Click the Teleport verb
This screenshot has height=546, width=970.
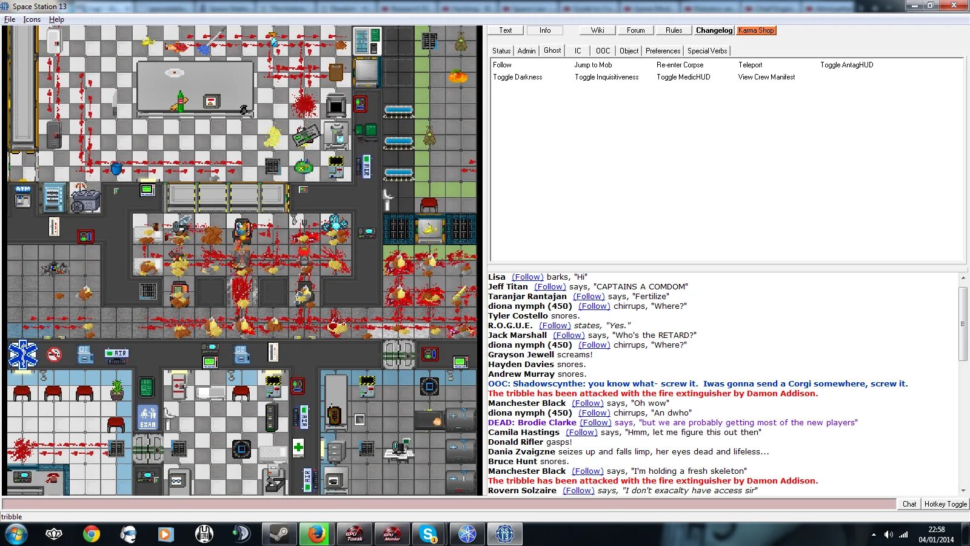(750, 65)
